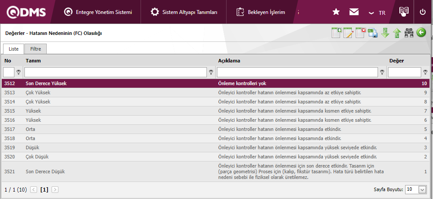
Task: Click the delete record icon
Action: click(x=361, y=33)
